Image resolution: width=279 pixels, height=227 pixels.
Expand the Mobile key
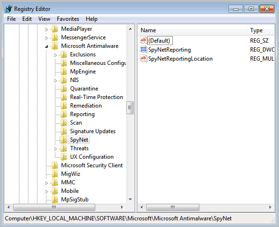46,191
